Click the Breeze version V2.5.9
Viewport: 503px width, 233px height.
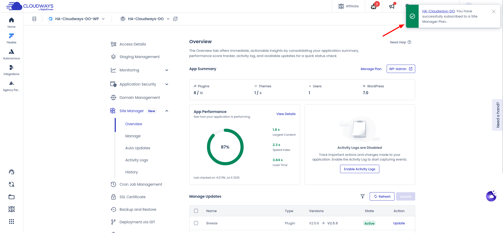tap(332, 223)
